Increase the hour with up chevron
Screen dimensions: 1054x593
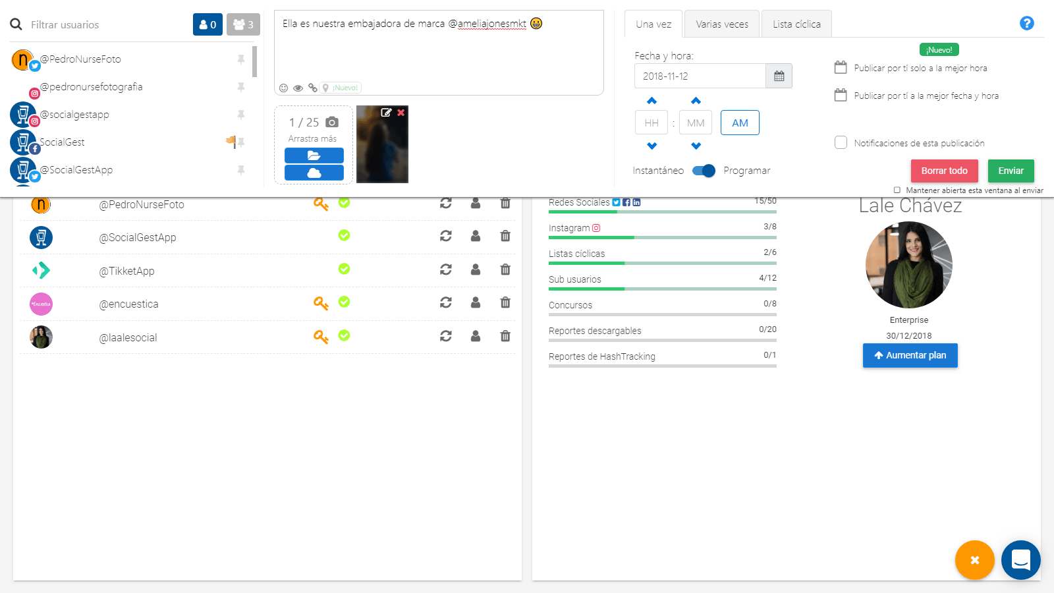coord(652,101)
